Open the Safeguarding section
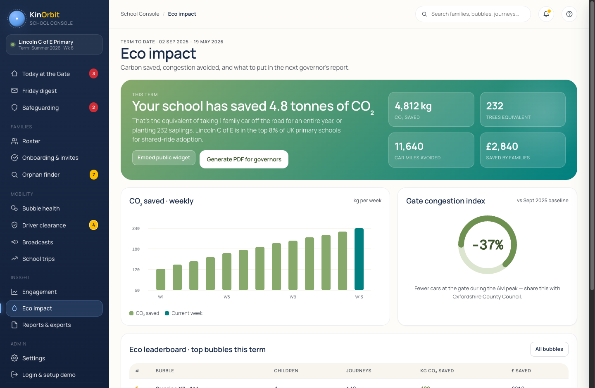Screen dimensions: 595x388 pos(54,107)
